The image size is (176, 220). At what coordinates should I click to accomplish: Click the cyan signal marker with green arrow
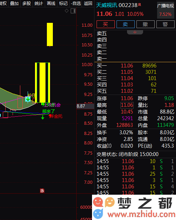point(28,99)
